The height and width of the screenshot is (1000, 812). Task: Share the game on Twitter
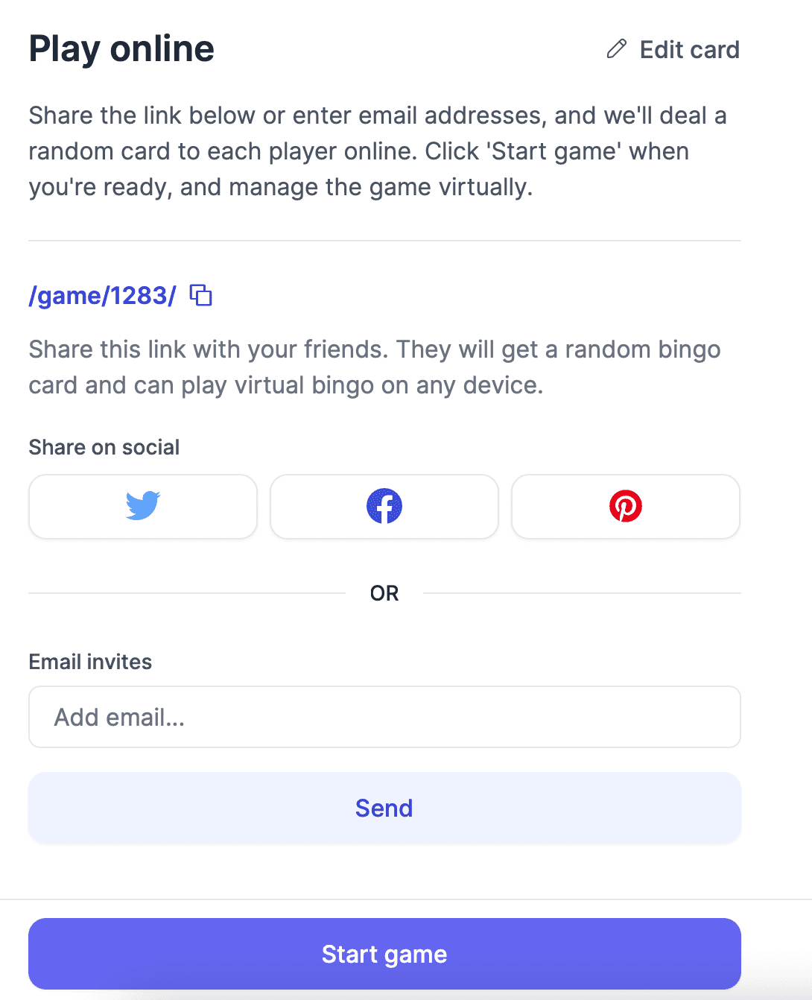[143, 507]
